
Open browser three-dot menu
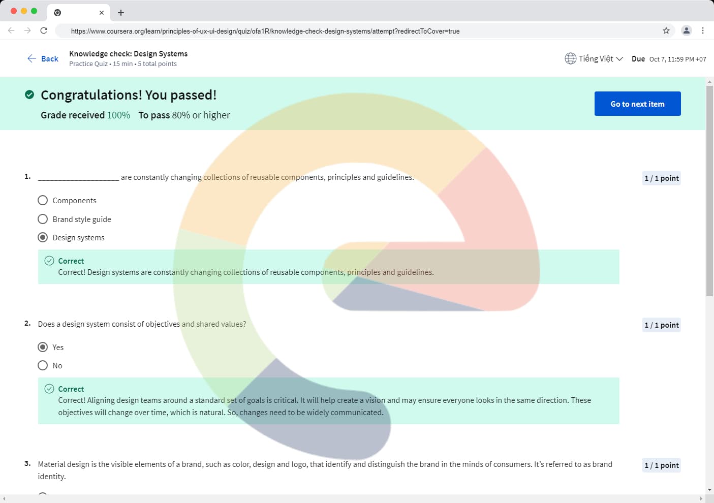pos(703,30)
